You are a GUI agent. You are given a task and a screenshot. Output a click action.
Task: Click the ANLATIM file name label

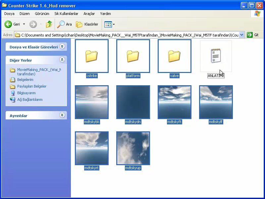(216, 76)
